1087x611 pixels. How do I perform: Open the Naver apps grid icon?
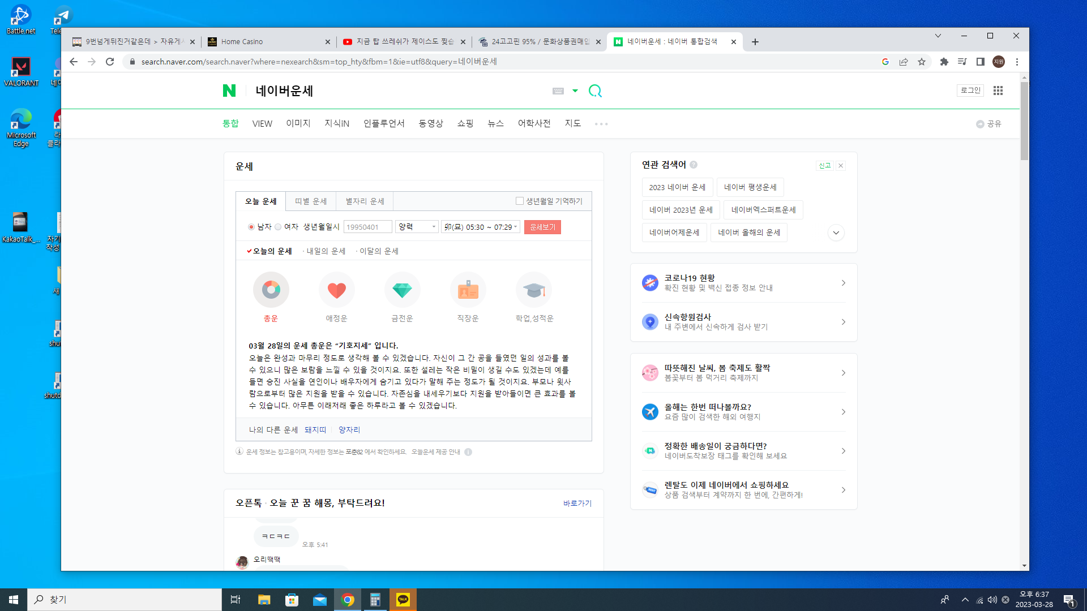998,91
